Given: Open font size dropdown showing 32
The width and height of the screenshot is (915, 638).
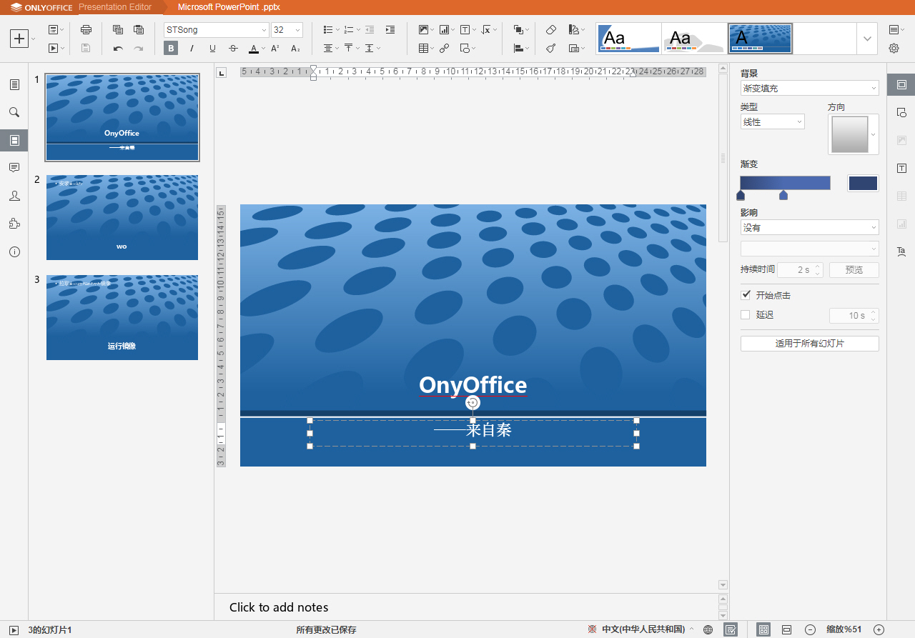Looking at the screenshot, I should click(x=297, y=30).
